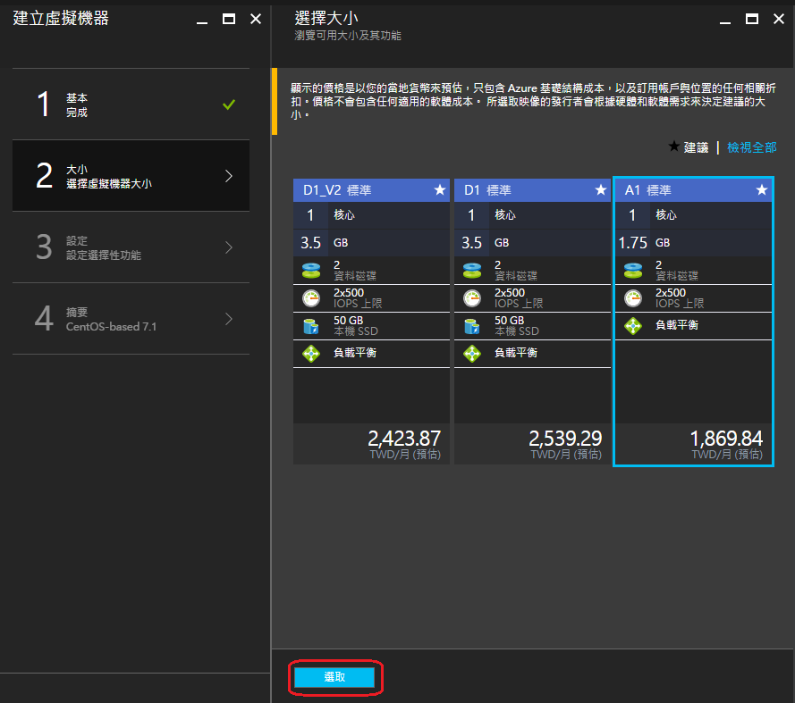
Task: Click the load balancing icon in D1_V2 card
Action: [311, 354]
